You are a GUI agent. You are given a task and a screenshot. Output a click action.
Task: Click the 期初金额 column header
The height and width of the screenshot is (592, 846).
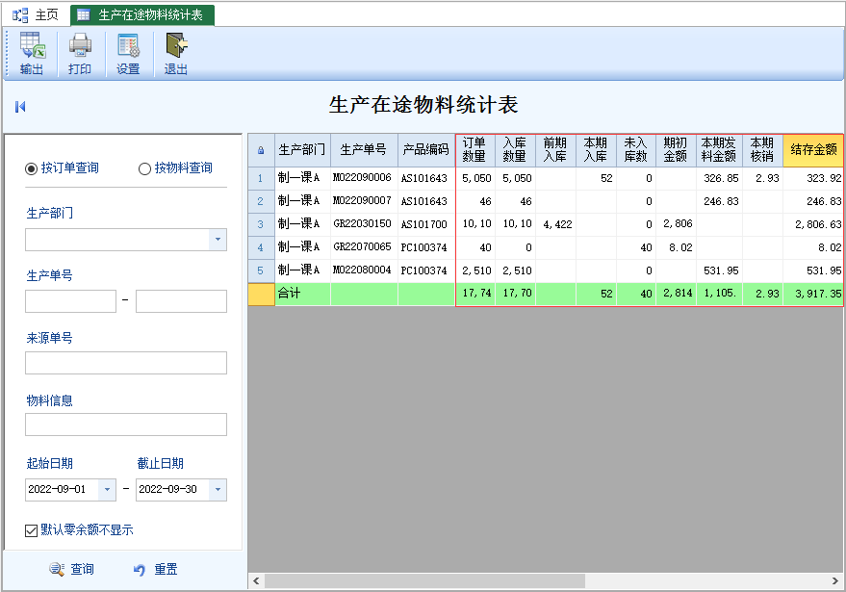pos(676,150)
